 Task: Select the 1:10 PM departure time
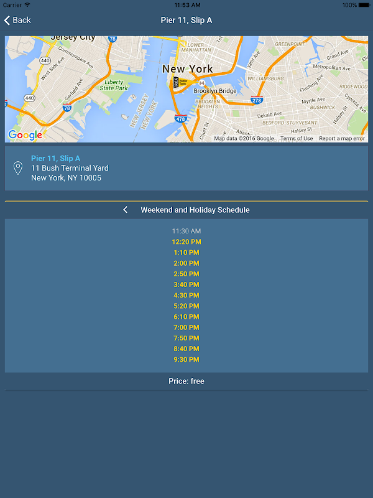pos(186,253)
